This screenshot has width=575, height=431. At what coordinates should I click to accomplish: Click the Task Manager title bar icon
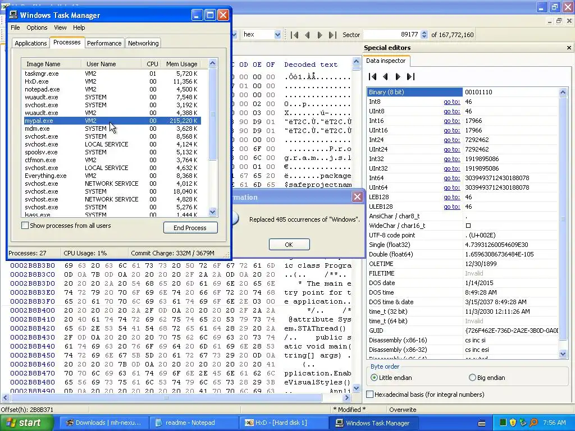tap(13, 15)
